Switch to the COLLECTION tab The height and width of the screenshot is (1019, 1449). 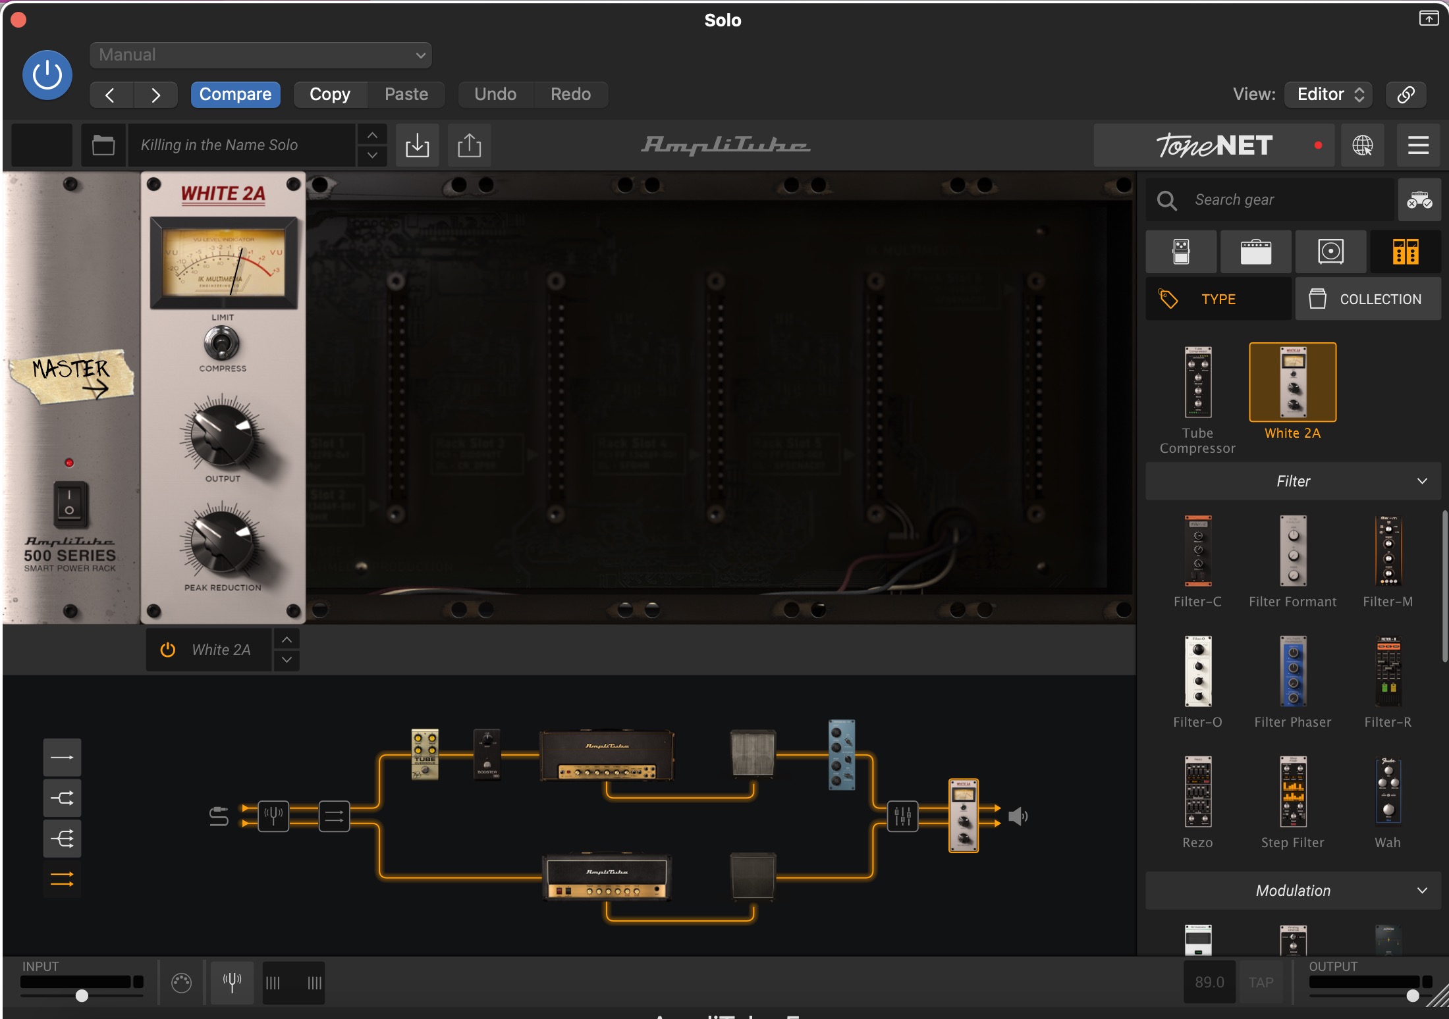point(1368,299)
